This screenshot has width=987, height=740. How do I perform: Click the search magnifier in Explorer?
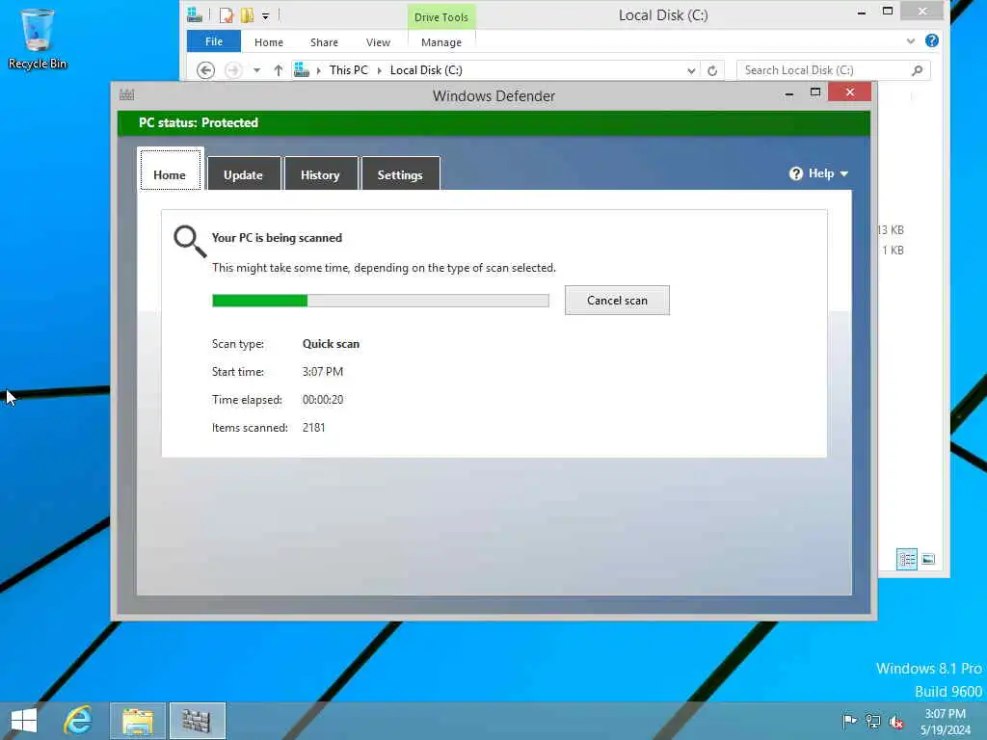point(918,70)
